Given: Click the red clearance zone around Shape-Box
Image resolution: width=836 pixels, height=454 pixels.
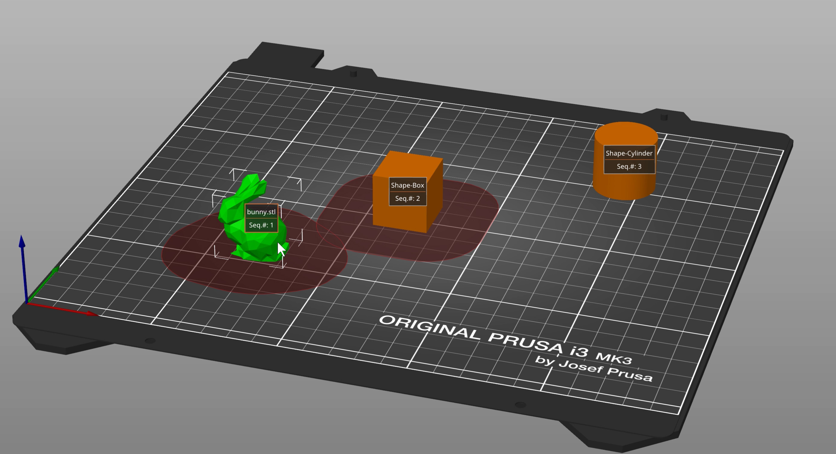Looking at the screenshot, I should pyautogui.click(x=464, y=227).
